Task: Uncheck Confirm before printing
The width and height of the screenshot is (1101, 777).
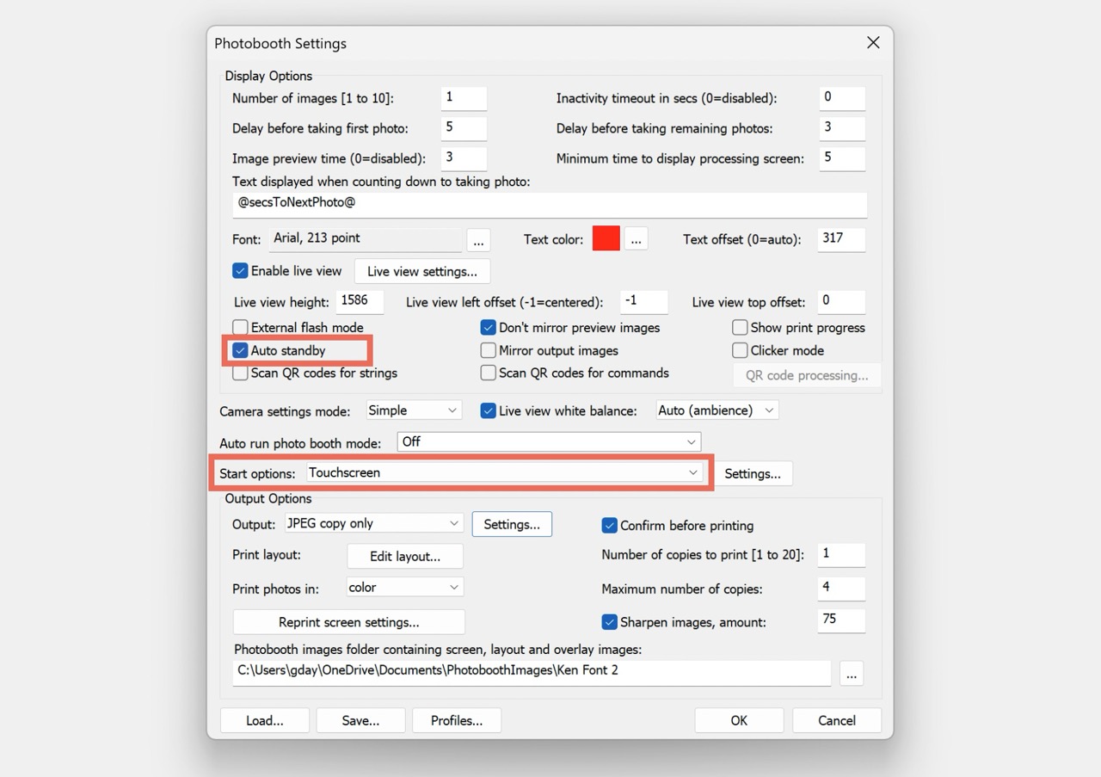Action: tap(610, 526)
